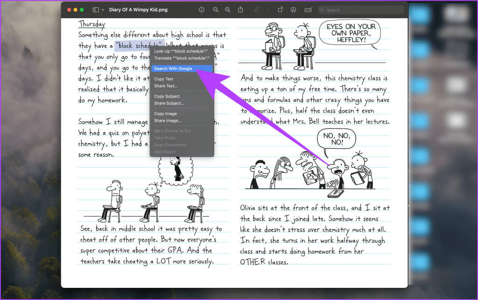Click the green full-screen window button
The height and width of the screenshot is (300, 478).
pos(82,10)
